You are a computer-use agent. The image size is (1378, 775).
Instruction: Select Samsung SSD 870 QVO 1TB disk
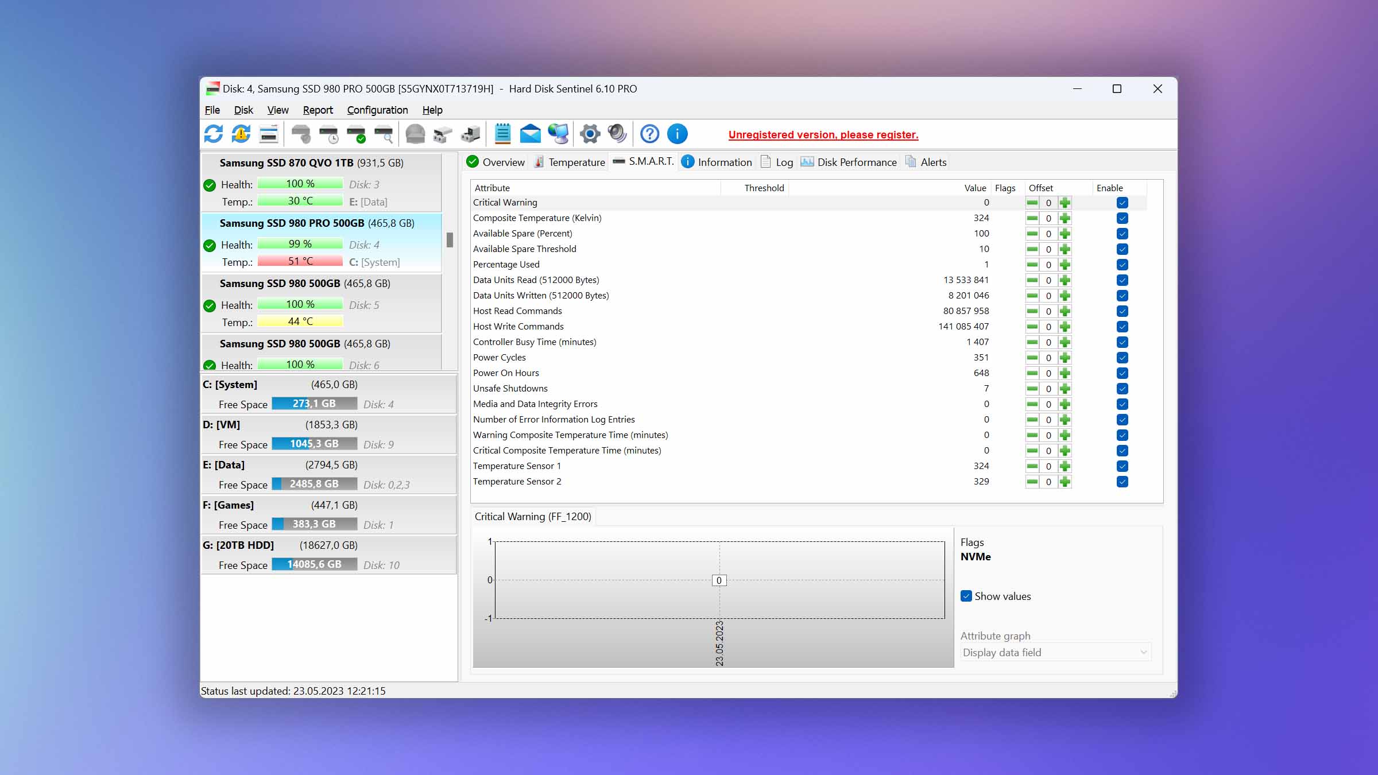click(321, 183)
